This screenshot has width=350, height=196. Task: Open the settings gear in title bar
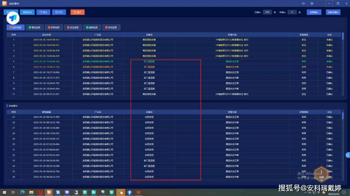tap(312, 3)
